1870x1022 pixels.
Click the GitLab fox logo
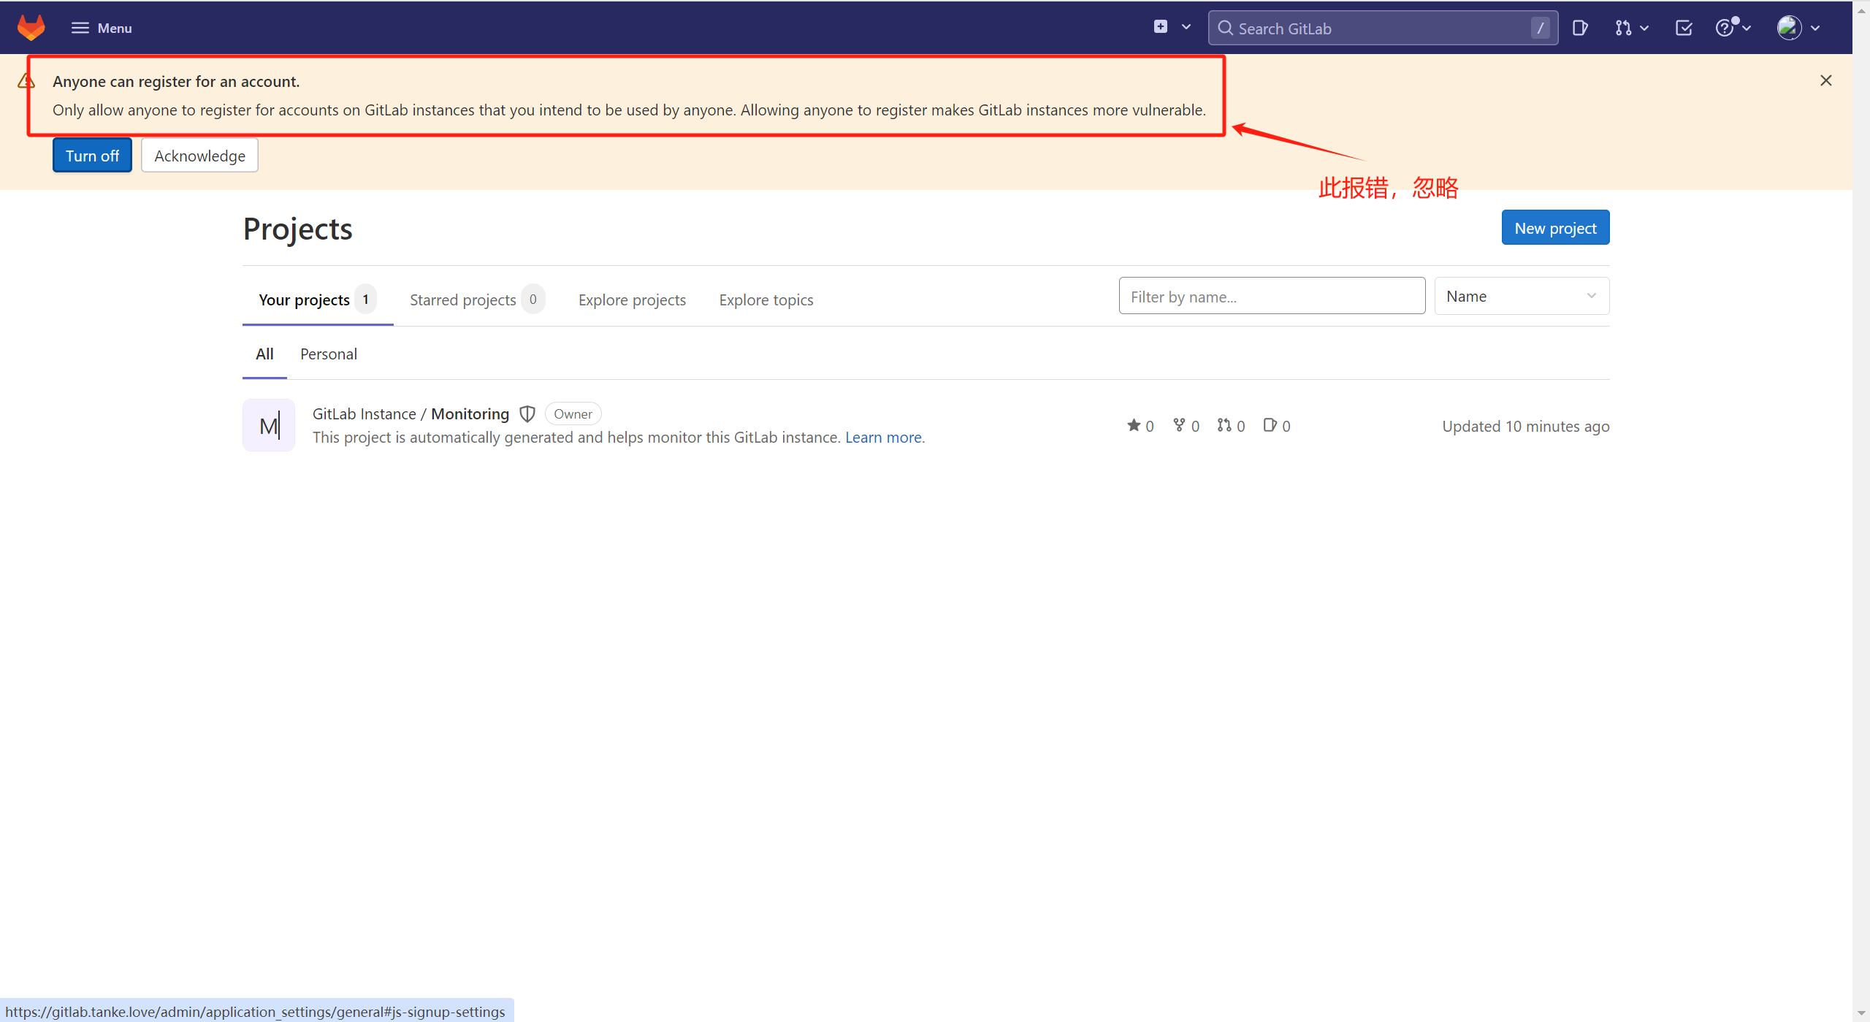(31, 28)
